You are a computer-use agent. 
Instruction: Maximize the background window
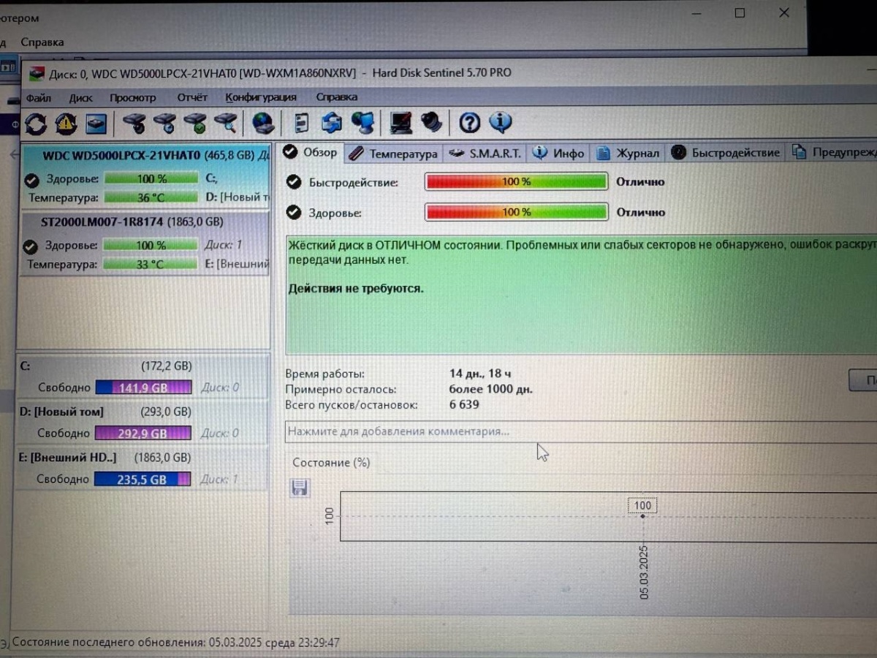[x=740, y=13]
